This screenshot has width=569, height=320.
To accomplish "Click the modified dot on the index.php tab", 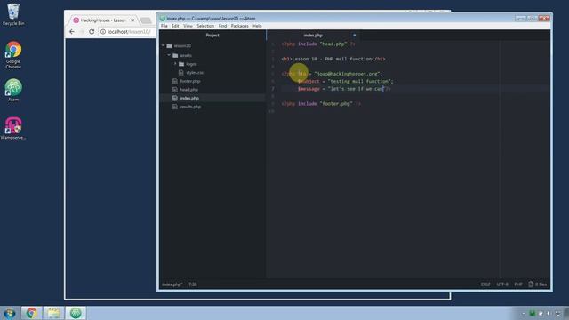I will point(355,36).
